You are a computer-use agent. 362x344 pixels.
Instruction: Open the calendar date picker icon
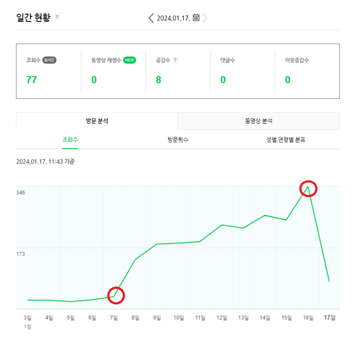pos(196,18)
